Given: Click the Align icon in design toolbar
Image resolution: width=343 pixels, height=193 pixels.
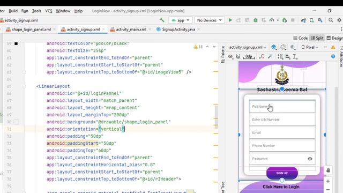Looking at the screenshot, I should [x=288, y=57].
